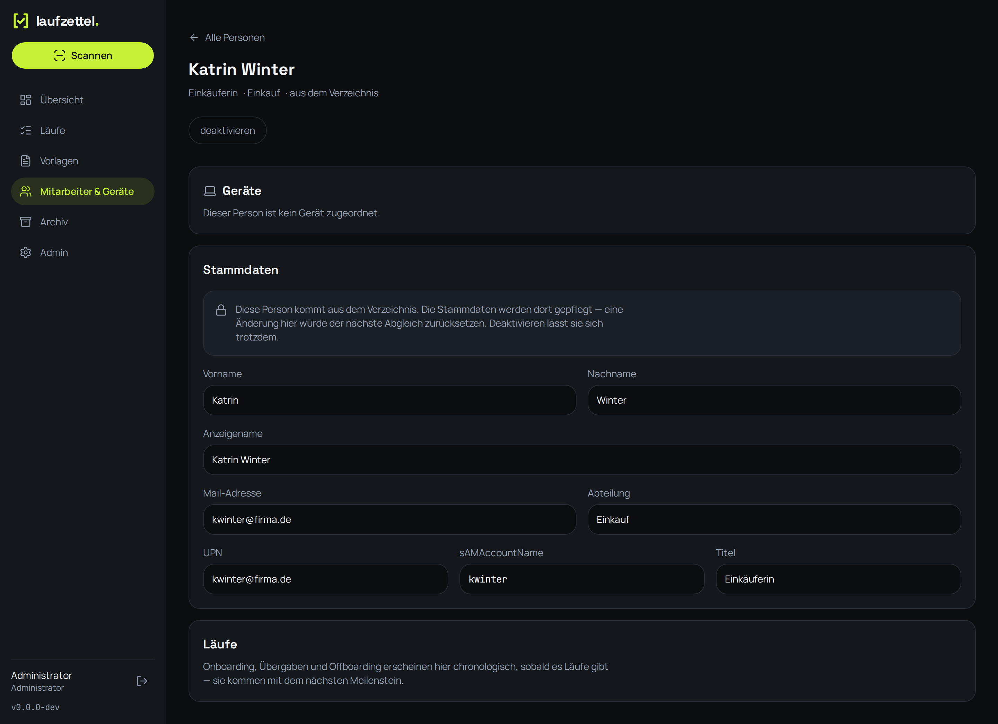This screenshot has width=998, height=724.
Task: Click the Übersicht grid icon
Action: click(26, 100)
